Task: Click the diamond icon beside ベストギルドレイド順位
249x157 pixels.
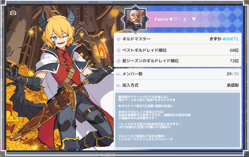Action: tap(119, 50)
